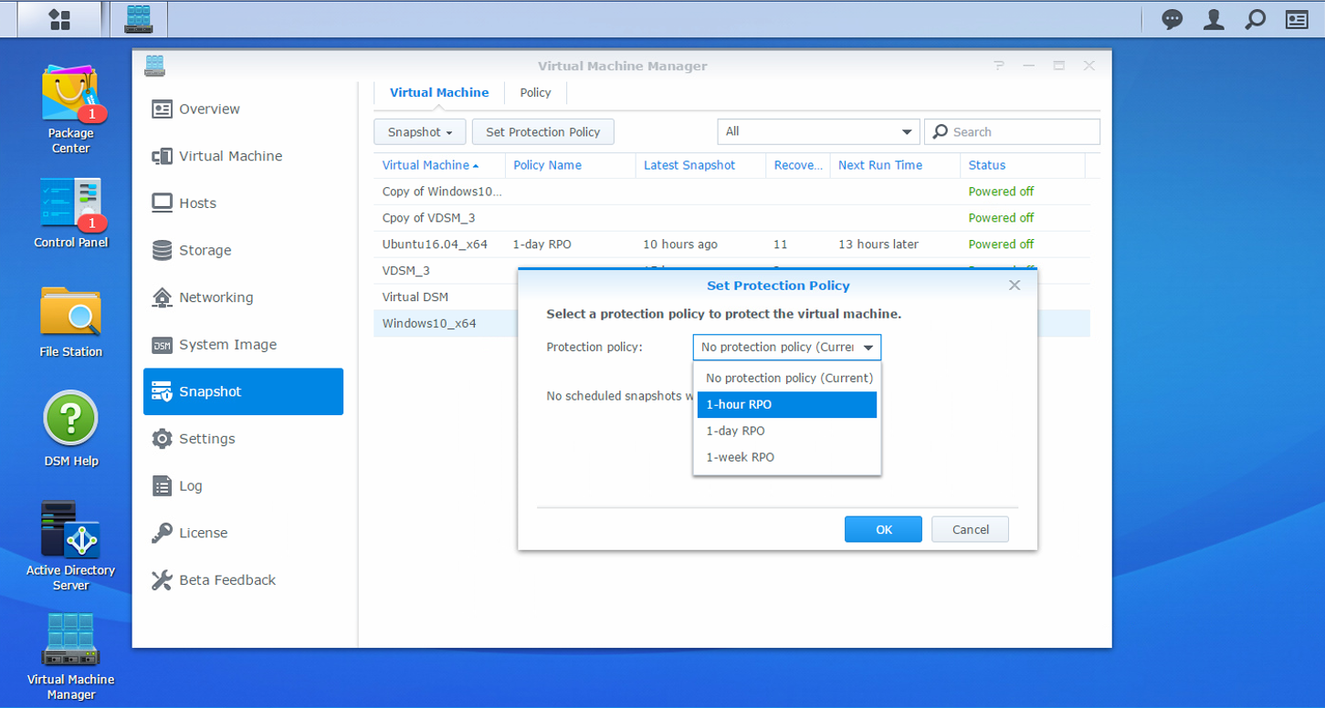This screenshot has height=708, width=1325.
Task: Click the user account options icon
Action: point(1214,19)
